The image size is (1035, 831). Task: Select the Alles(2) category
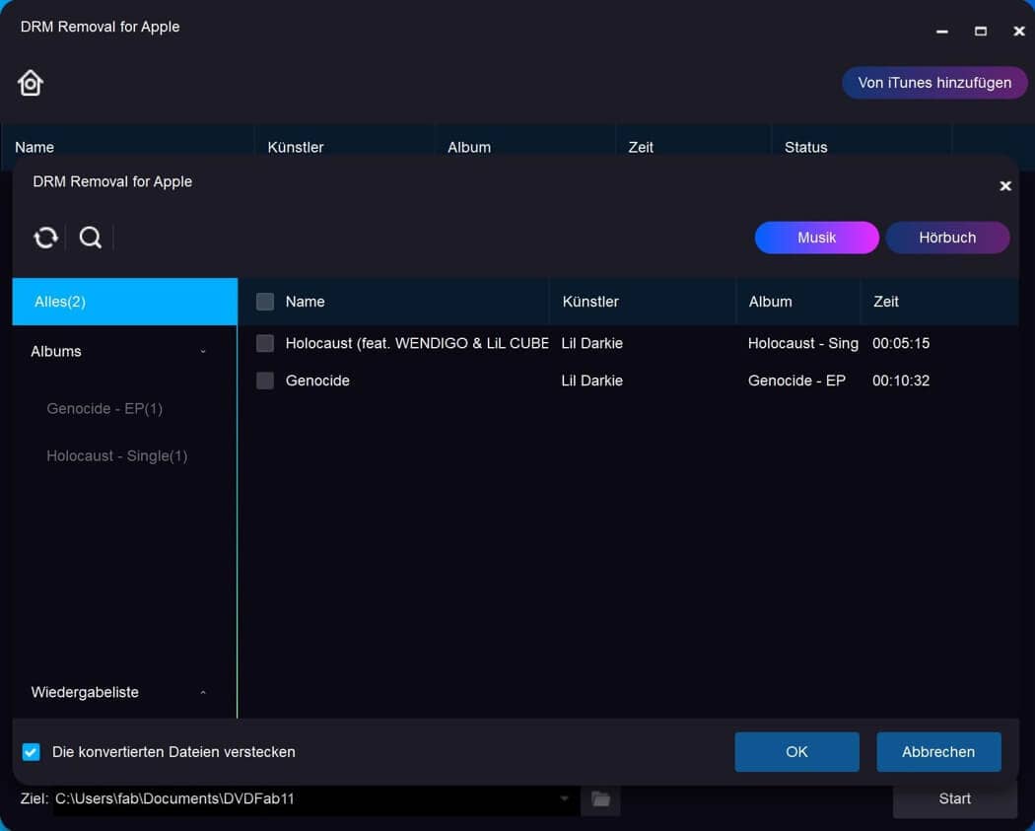coord(125,302)
